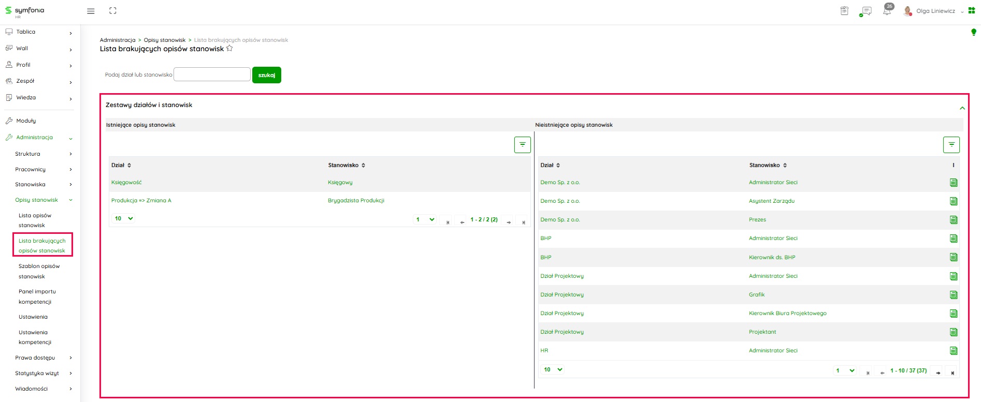Click the green szukaj button
The height and width of the screenshot is (402, 981).
pyautogui.click(x=266, y=75)
